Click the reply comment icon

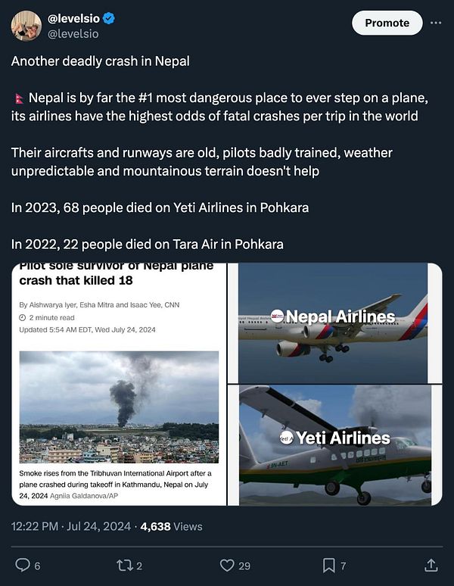pos(23,565)
